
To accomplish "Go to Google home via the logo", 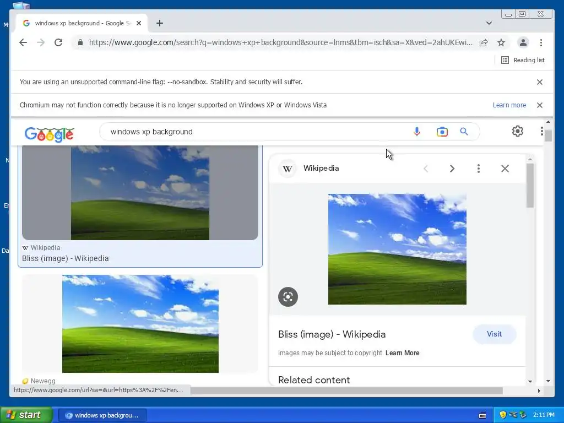I will click(x=49, y=134).
